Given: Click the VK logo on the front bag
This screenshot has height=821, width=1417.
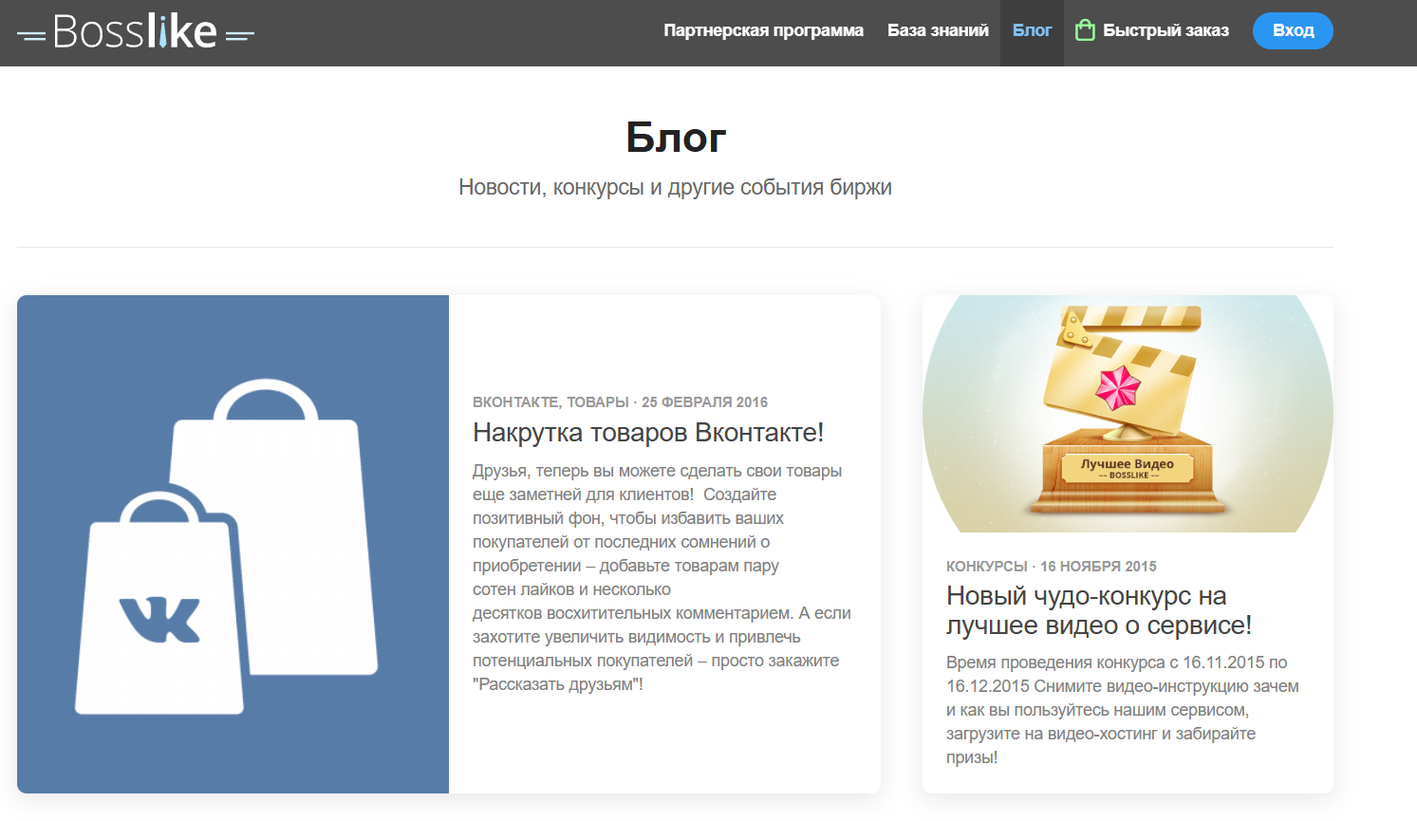Looking at the screenshot, I should 159,620.
